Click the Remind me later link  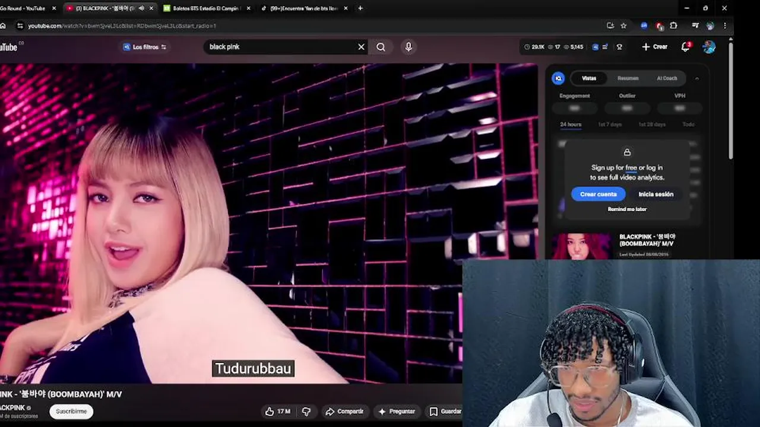pos(627,209)
